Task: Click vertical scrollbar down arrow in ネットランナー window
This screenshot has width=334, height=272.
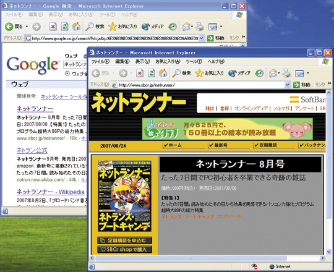Action: (328, 252)
